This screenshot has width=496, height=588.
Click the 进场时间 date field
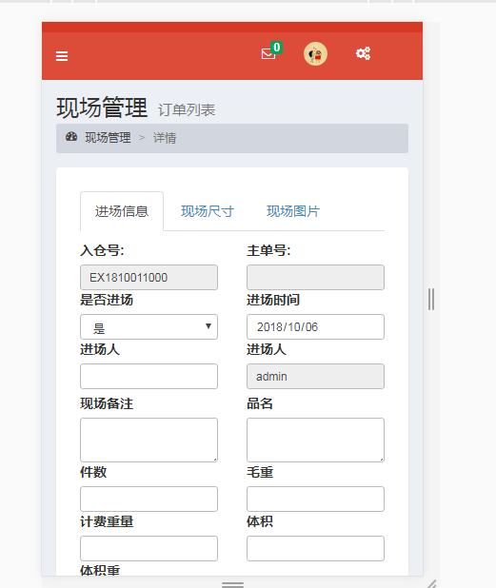pos(315,326)
